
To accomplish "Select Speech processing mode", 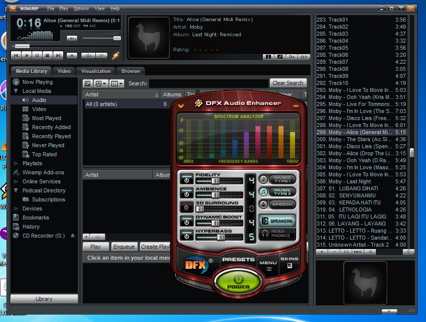I will (277, 204).
